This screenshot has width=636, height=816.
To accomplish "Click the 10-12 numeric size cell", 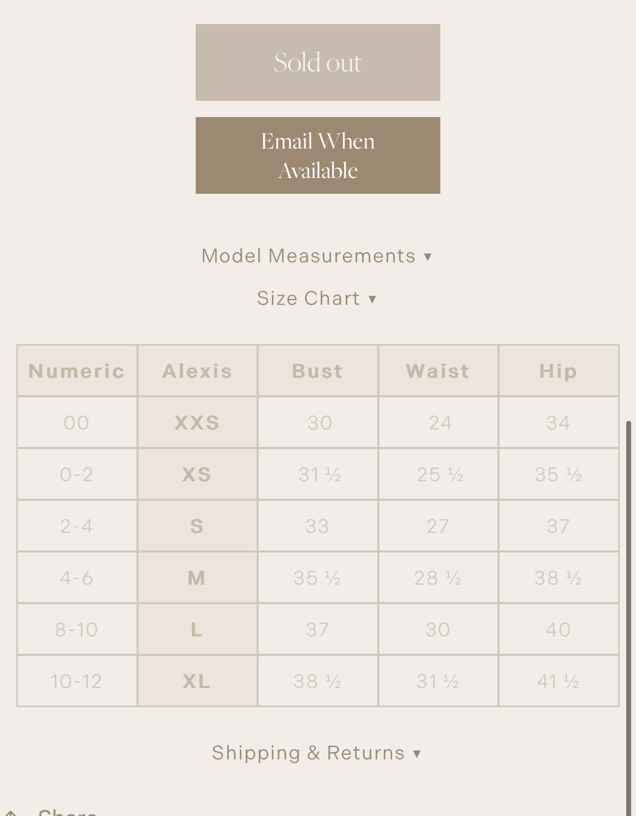I will point(77,682).
